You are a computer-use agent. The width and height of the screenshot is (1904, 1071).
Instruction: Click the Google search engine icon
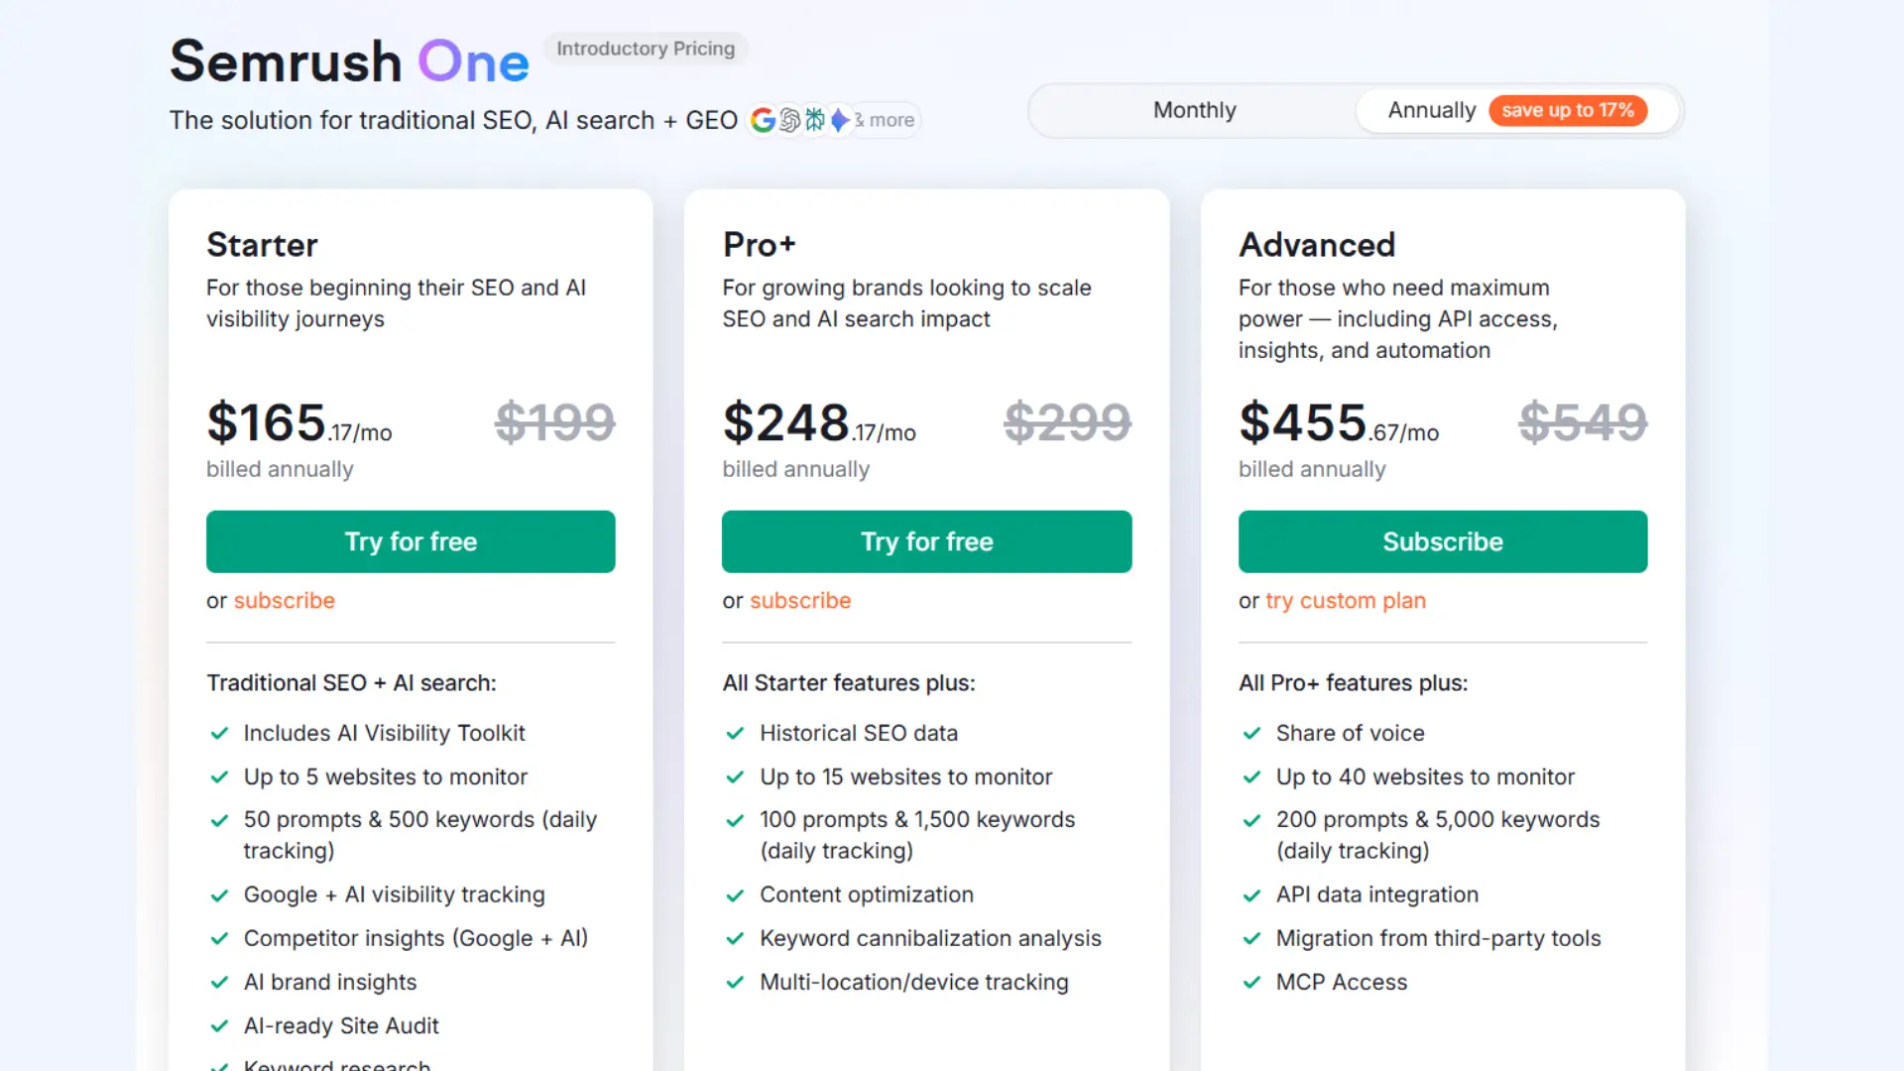coord(763,120)
